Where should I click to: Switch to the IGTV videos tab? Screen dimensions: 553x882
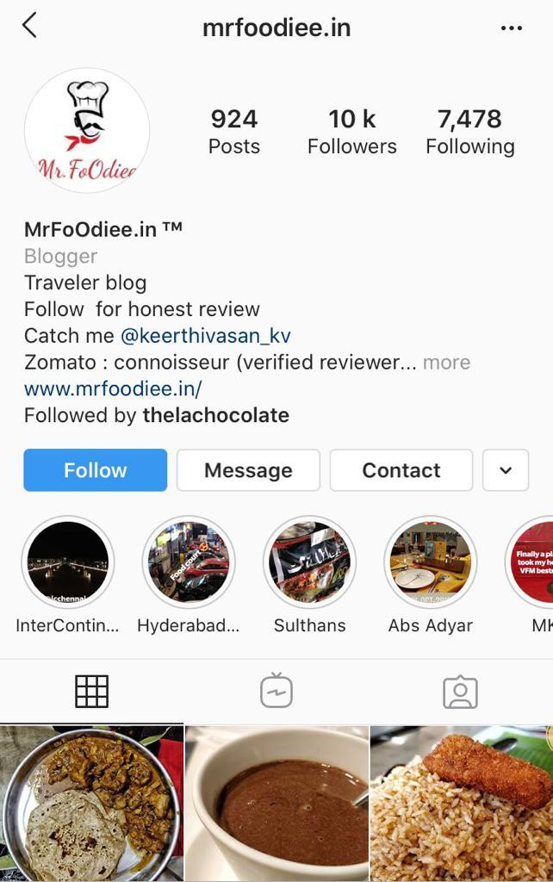pyautogui.click(x=276, y=691)
